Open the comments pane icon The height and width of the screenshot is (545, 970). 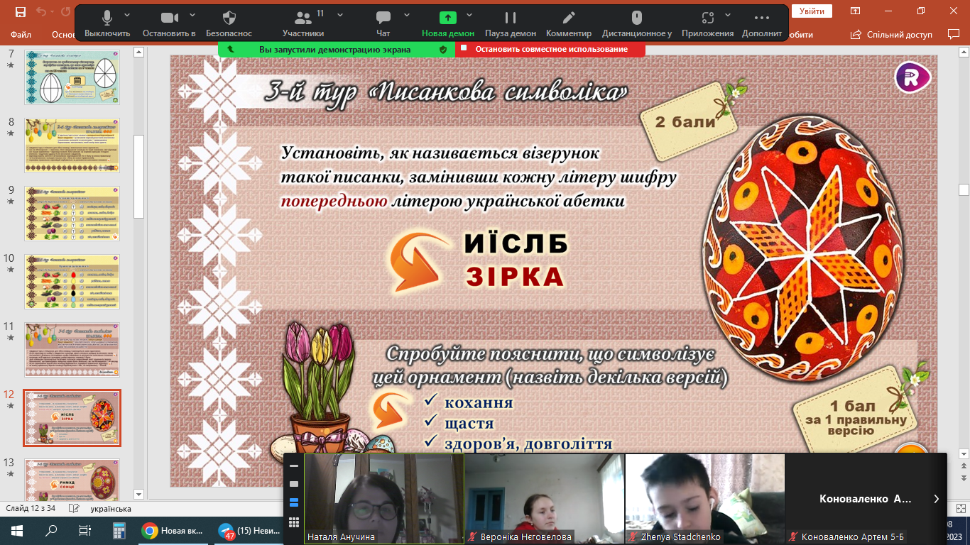(954, 34)
